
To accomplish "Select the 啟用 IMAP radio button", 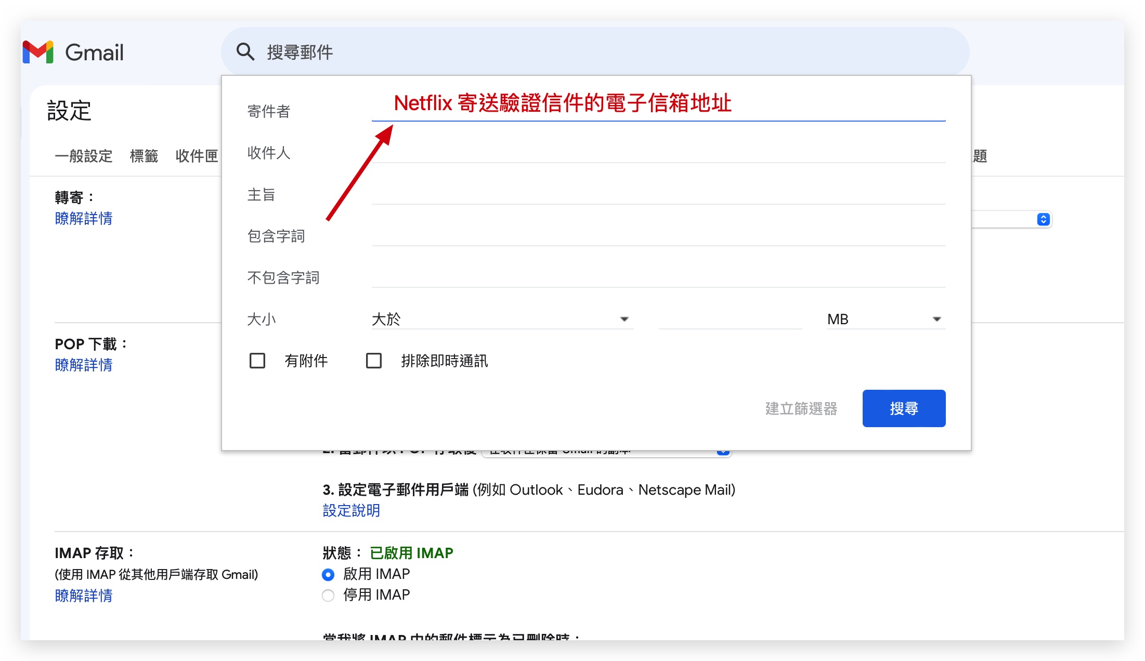I will click(x=328, y=575).
